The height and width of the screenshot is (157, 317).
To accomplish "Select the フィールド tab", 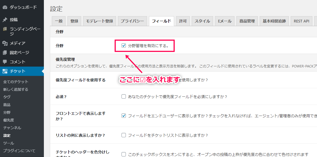I will [161, 21].
